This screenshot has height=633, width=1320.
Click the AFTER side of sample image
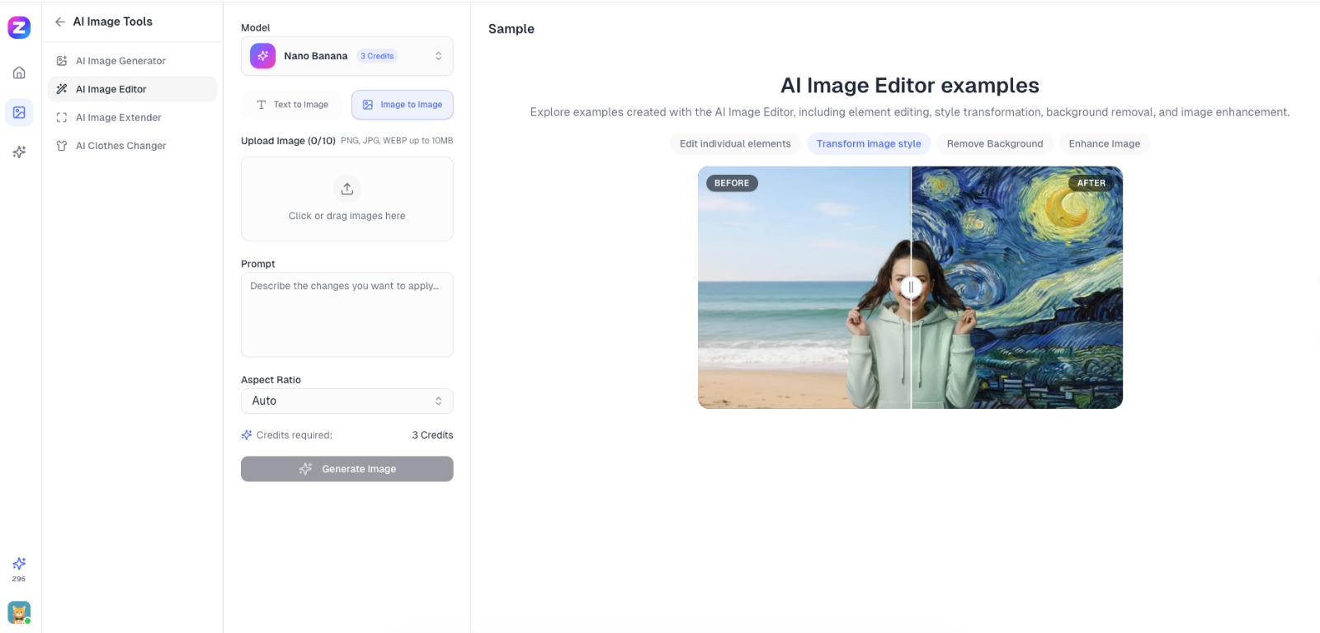[x=1017, y=288]
